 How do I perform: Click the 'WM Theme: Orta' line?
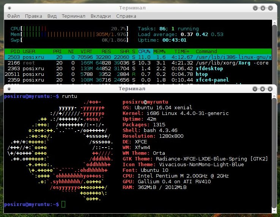144,153
